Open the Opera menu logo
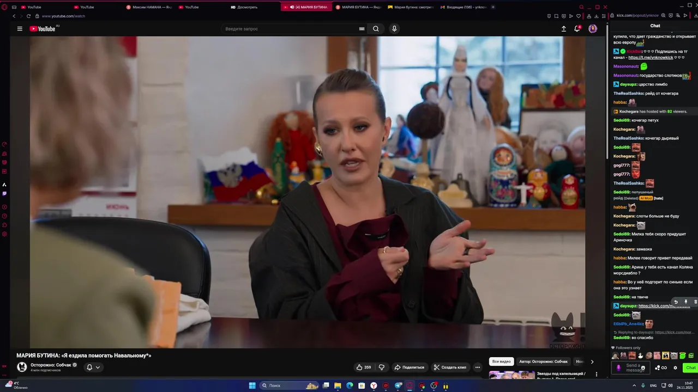Image resolution: width=698 pixels, height=392 pixels. tap(4, 7)
